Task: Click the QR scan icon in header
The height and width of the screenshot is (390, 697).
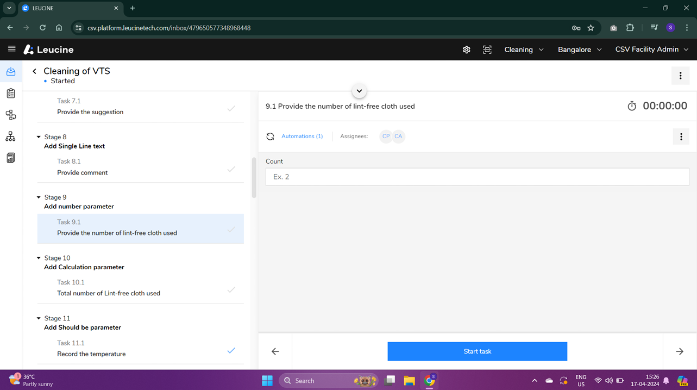Action: [x=487, y=49]
